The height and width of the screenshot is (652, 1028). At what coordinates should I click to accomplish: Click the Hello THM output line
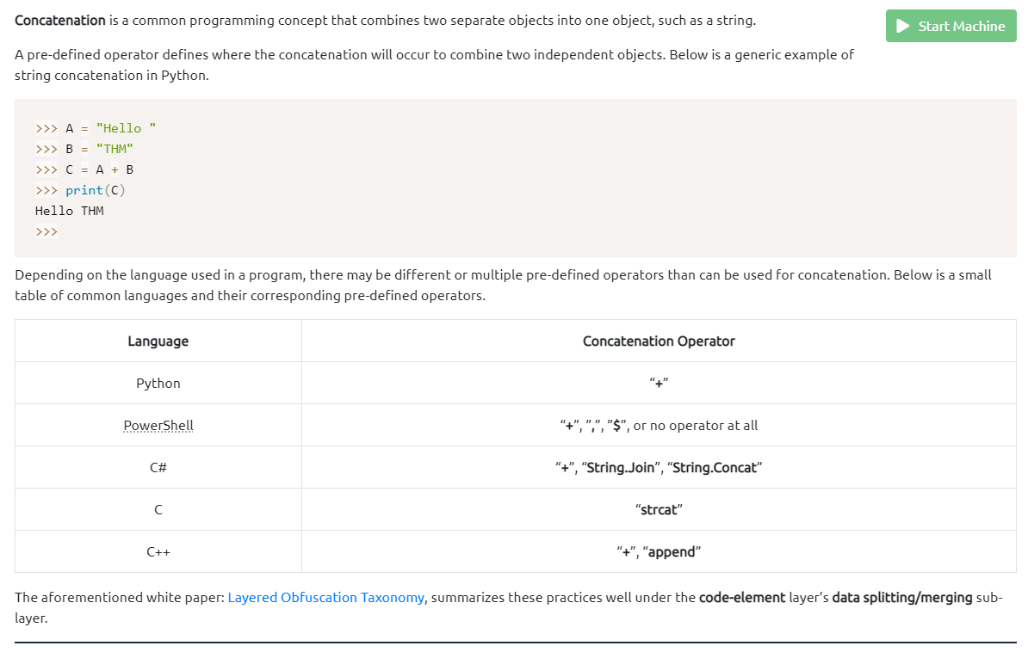[x=70, y=211]
